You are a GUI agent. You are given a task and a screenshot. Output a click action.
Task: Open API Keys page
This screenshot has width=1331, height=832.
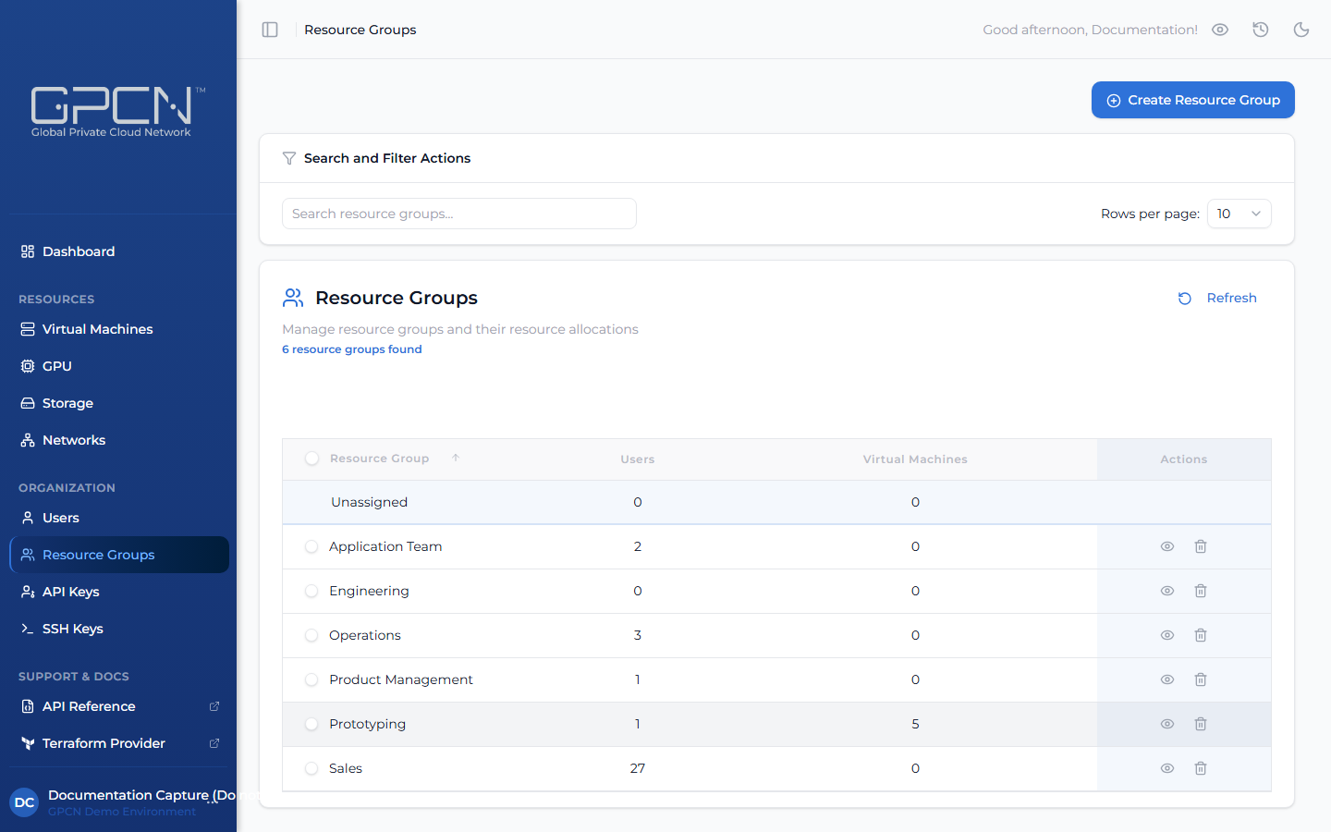pos(119,592)
